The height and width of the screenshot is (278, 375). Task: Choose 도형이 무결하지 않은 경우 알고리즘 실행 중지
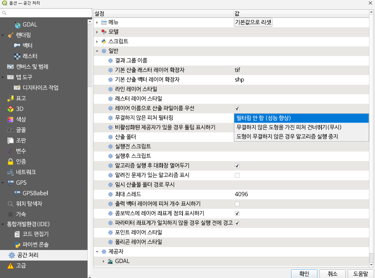tap(301, 136)
